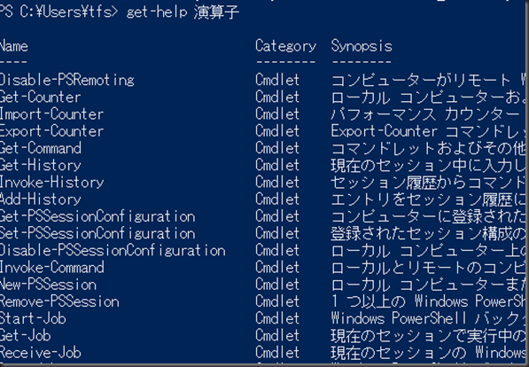Click the New-PSSession cmdlet name

[x=48, y=285]
